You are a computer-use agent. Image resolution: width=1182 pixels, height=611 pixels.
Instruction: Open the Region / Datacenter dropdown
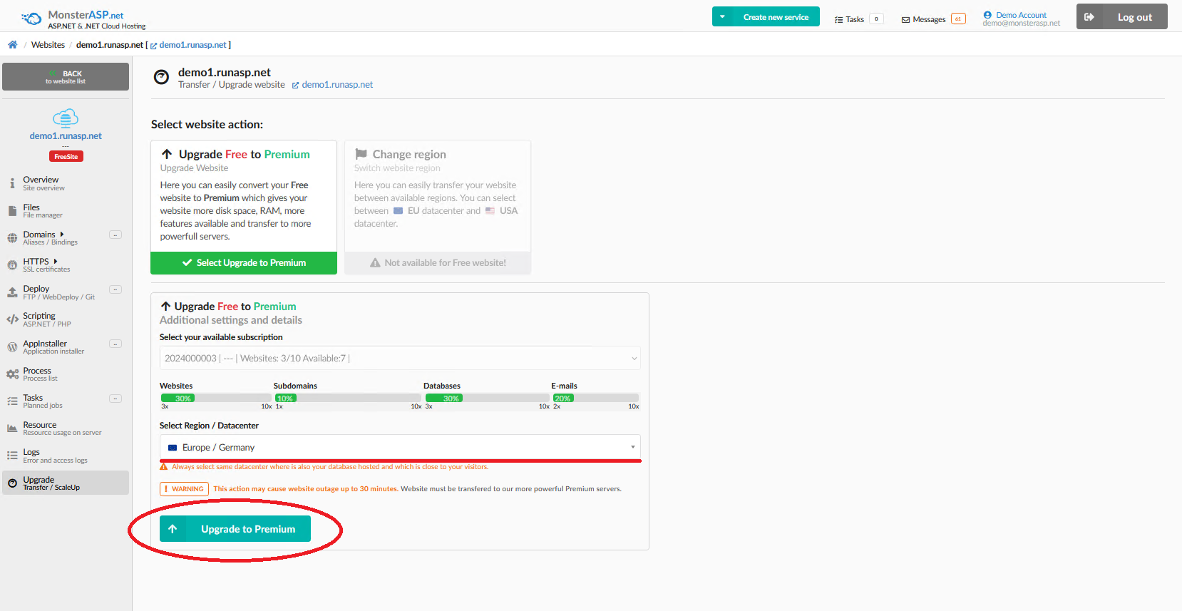click(x=400, y=448)
